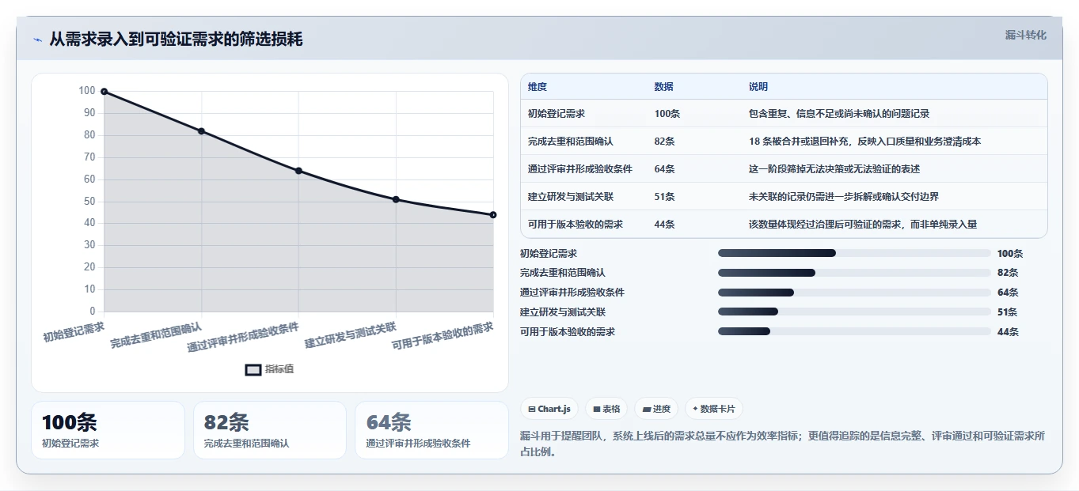This screenshot has height=491, width=1079.
Task: Click the 通过评审并形成验收条件 cell in the table
Action: point(580,169)
